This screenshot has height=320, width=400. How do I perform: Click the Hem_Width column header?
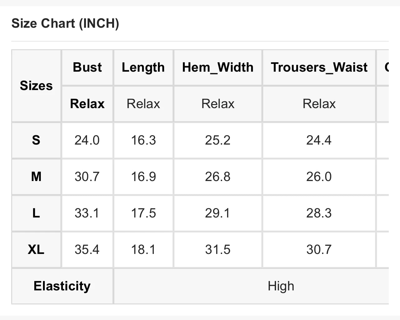click(218, 67)
